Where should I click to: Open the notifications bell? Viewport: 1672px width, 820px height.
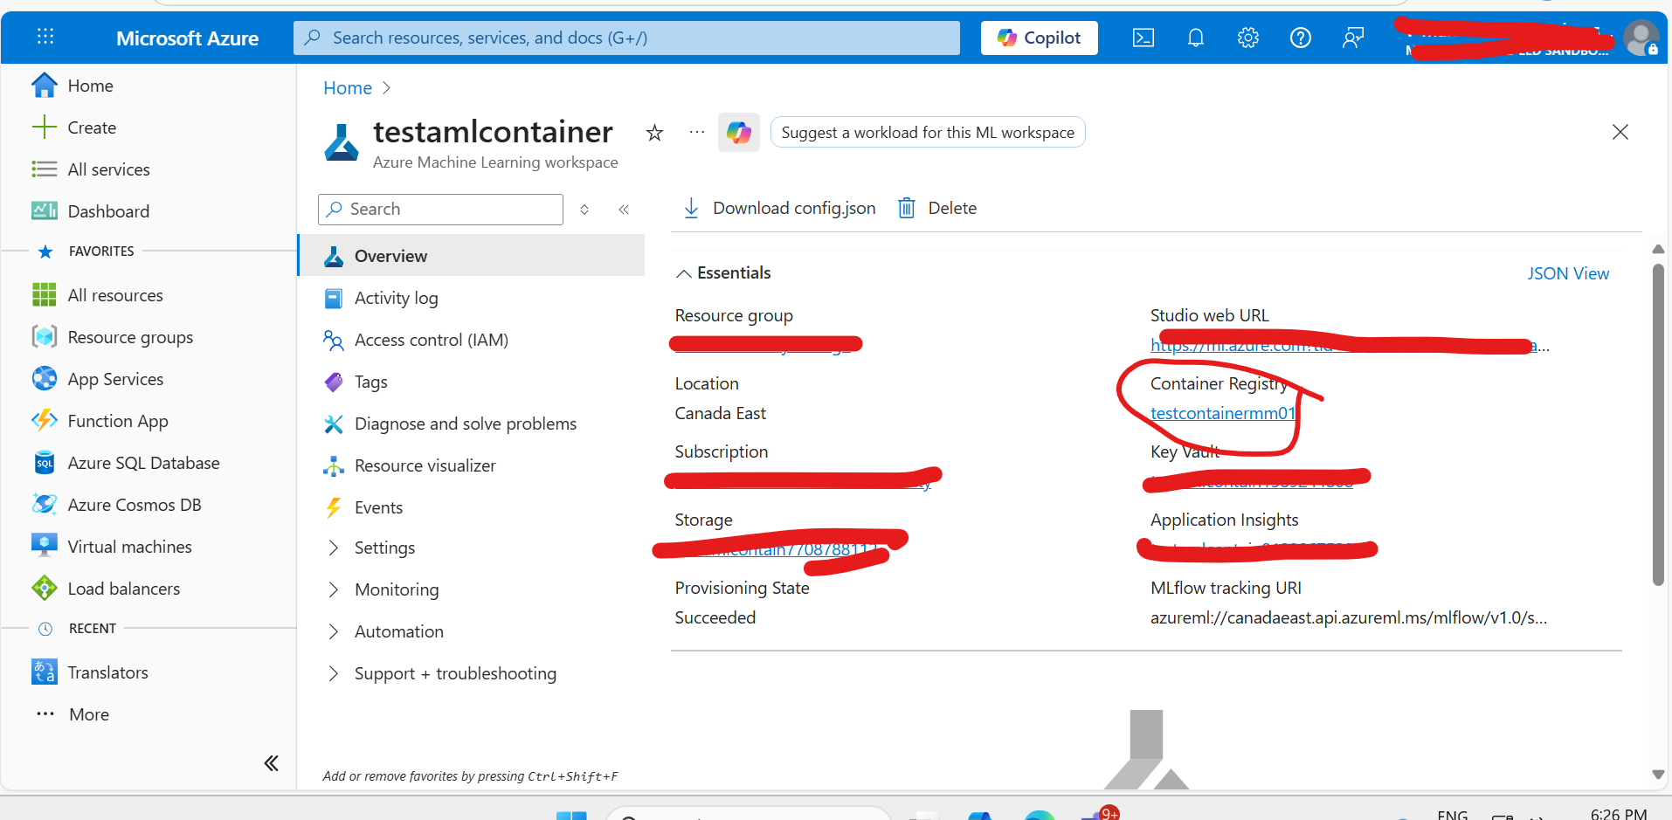1195,38
